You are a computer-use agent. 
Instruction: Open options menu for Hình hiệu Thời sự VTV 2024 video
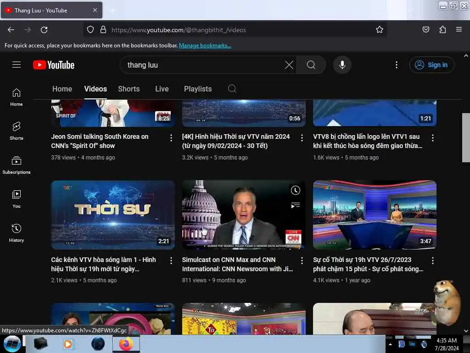(302, 138)
